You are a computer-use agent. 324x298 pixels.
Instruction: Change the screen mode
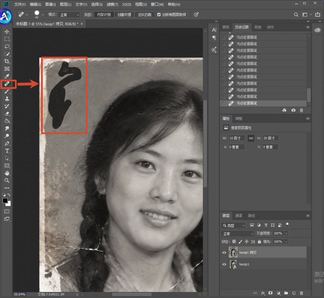[7, 219]
